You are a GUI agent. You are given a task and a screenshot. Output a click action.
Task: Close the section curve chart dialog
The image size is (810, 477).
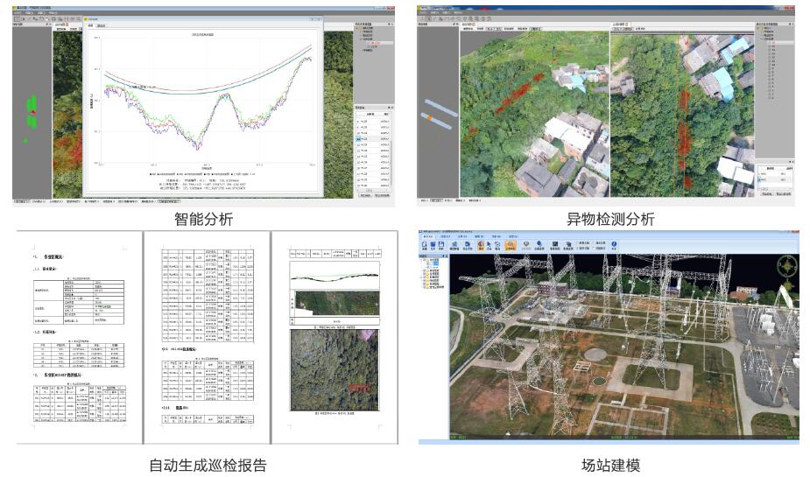pos(320,18)
